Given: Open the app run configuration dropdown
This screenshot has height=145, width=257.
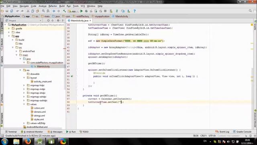Looking at the screenshot, I should click(x=73, y=11).
